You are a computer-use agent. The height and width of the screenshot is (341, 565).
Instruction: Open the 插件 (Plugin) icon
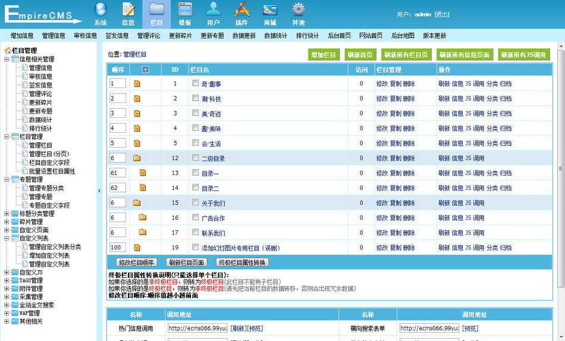tap(241, 10)
